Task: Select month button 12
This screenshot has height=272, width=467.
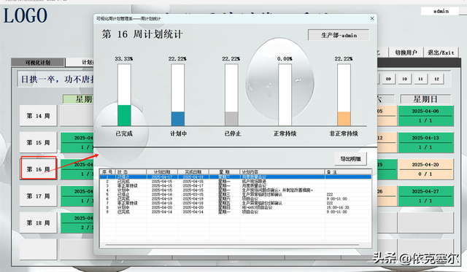Action: [x=436, y=79]
